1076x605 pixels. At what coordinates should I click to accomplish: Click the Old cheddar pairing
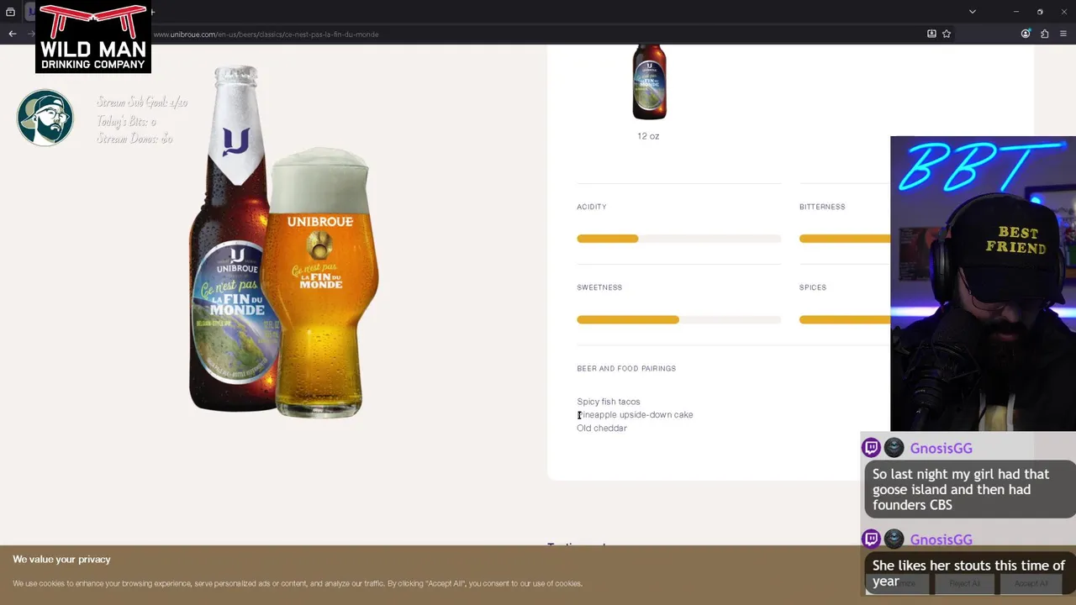click(x=602, y=429)
